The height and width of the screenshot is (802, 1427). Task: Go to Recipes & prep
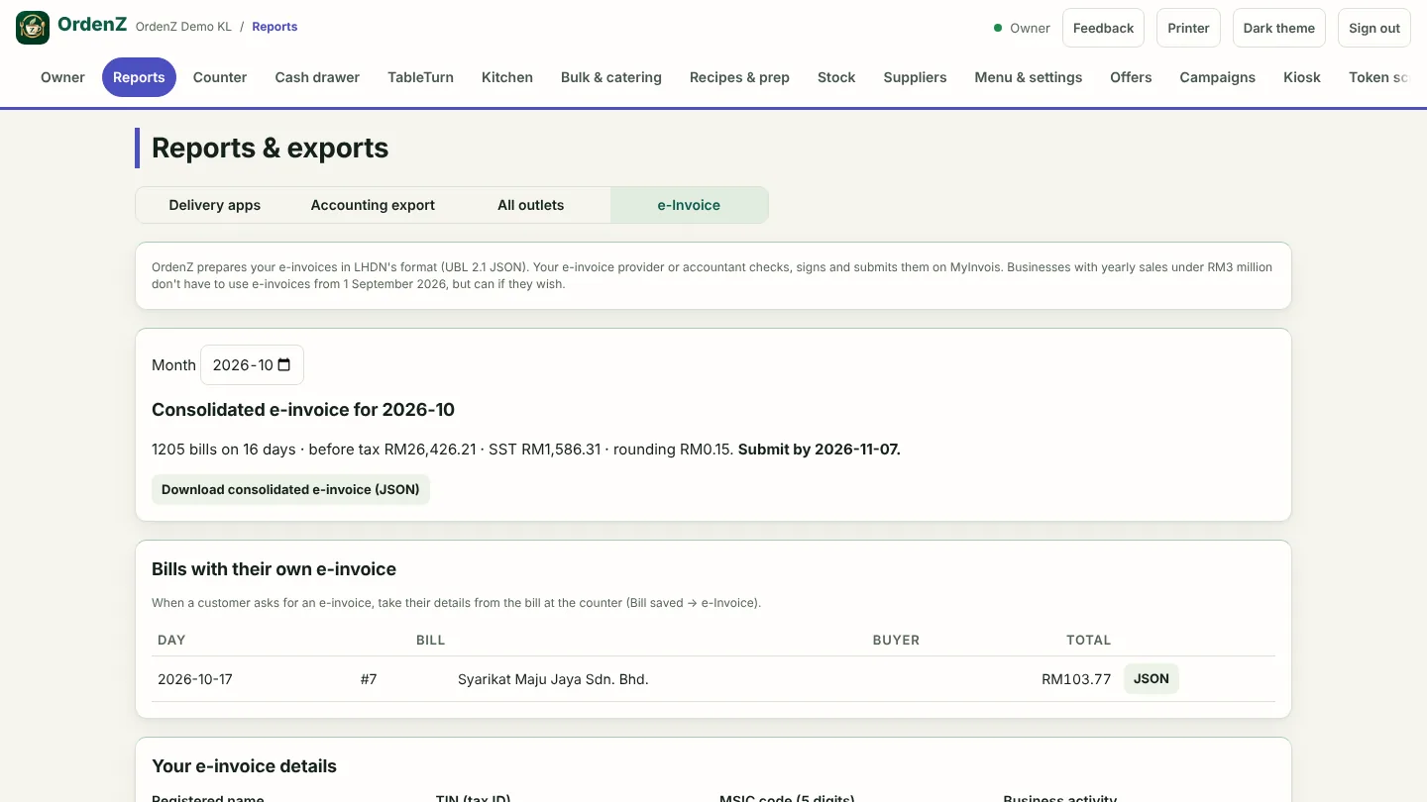tap(739, 77)
